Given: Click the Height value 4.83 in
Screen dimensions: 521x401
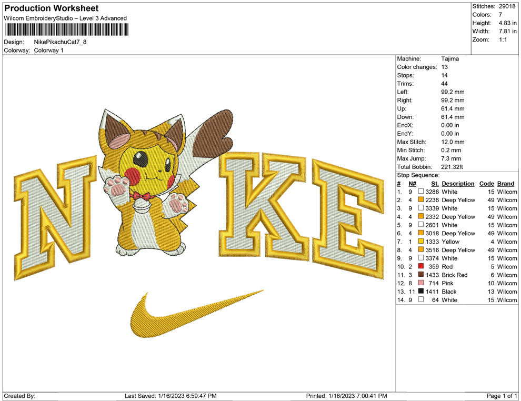Looking at the screenshot, I should (x=507, y=23).
